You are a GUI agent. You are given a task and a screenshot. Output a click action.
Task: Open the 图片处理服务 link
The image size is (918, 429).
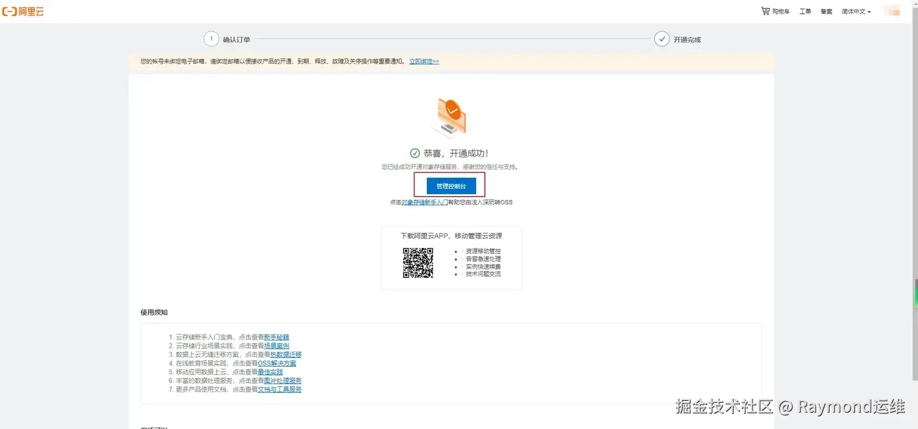pos(283,380)
